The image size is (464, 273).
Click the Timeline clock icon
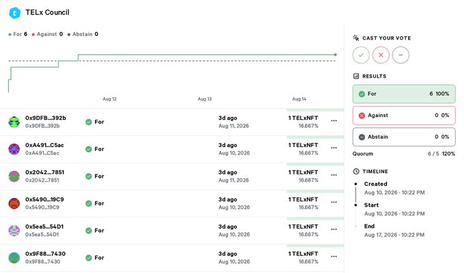point(356,172)
